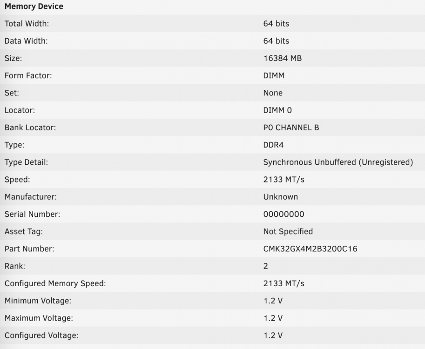The height and width of the screenshot is (349, 425).
Task: Click the Size value 16384 MB
Action: coord(283,58)
